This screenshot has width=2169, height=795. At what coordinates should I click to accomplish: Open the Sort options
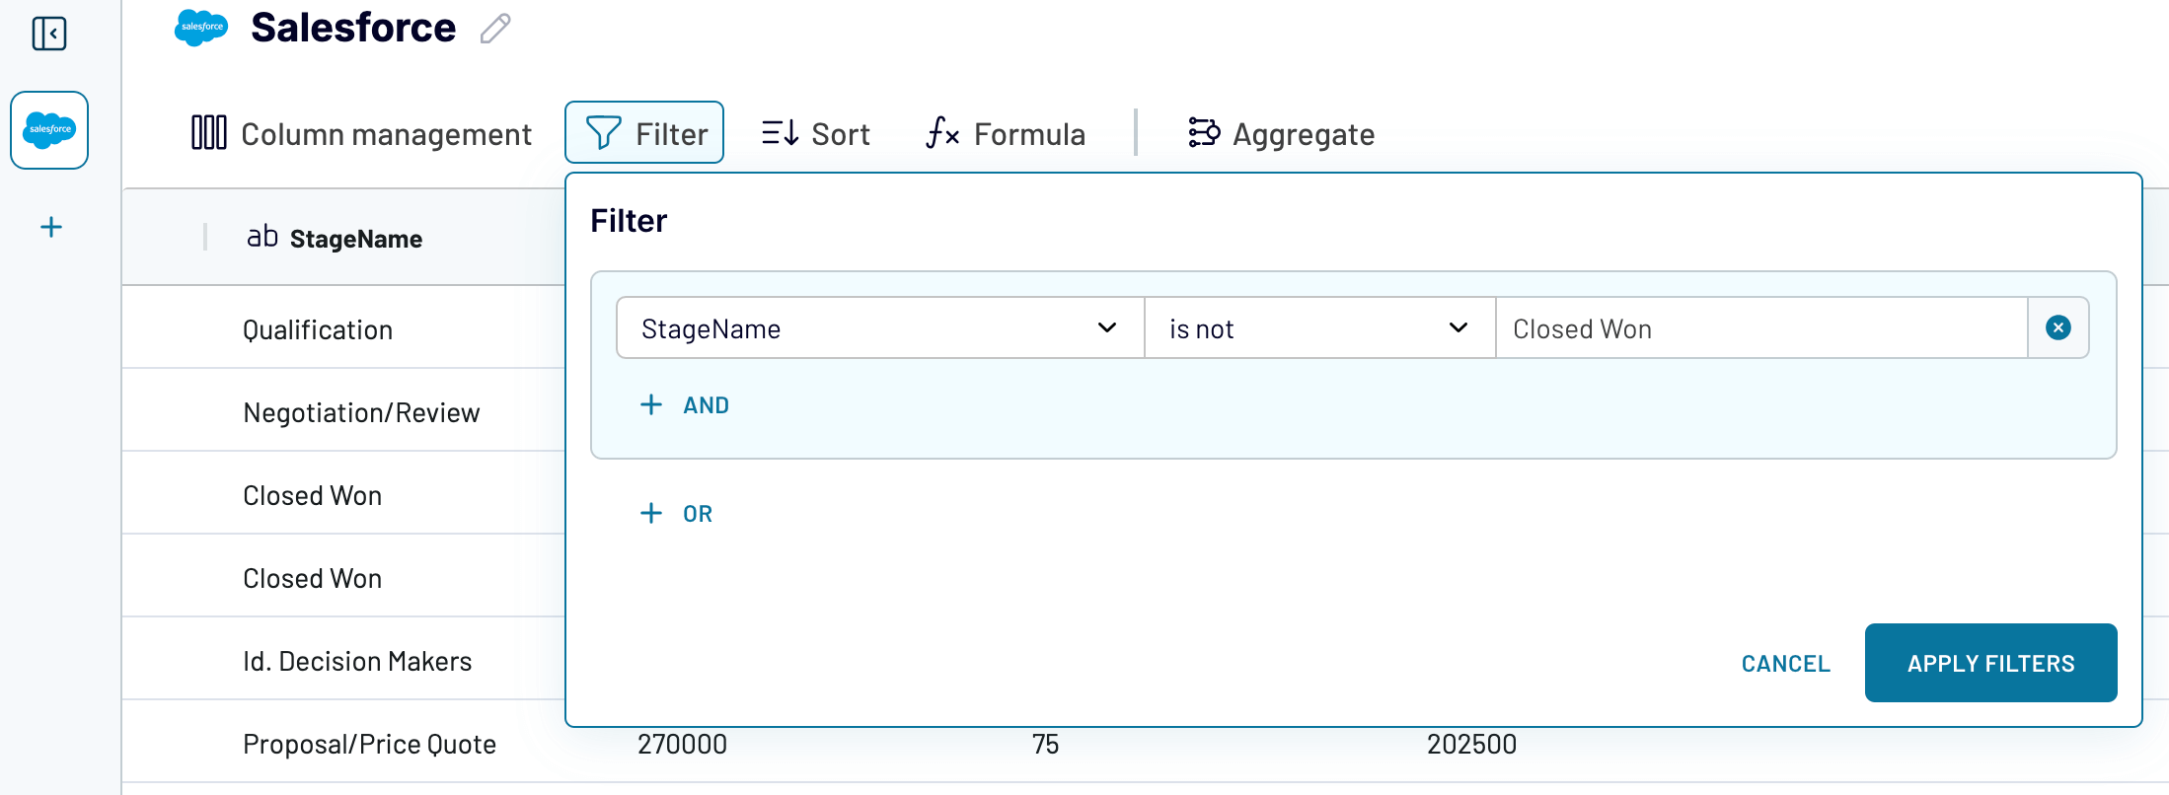coord(815,133)
